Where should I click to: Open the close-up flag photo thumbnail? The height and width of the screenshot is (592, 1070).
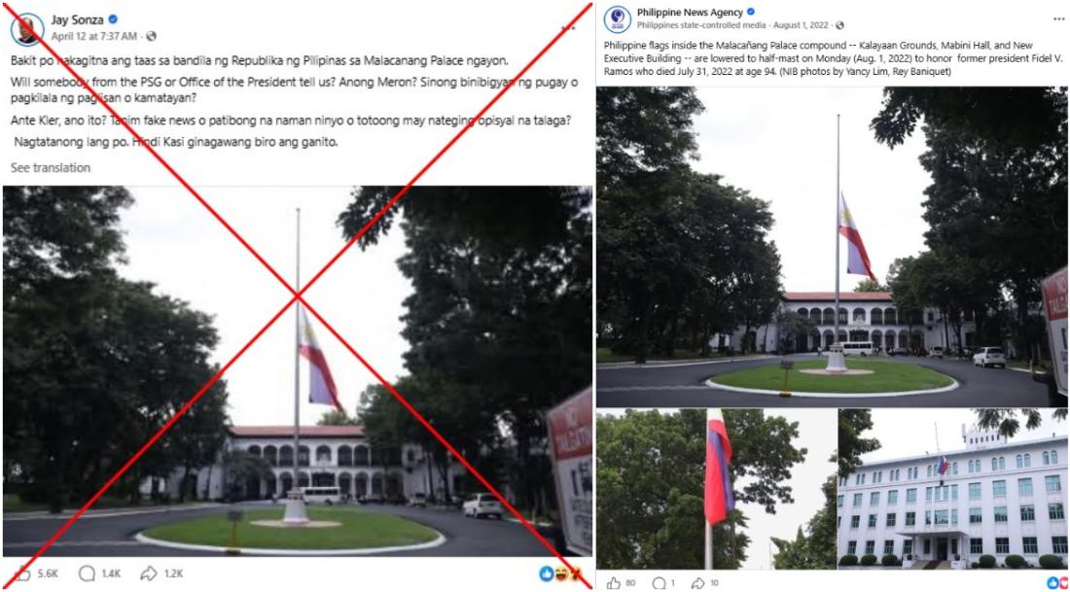pos(717,488)
